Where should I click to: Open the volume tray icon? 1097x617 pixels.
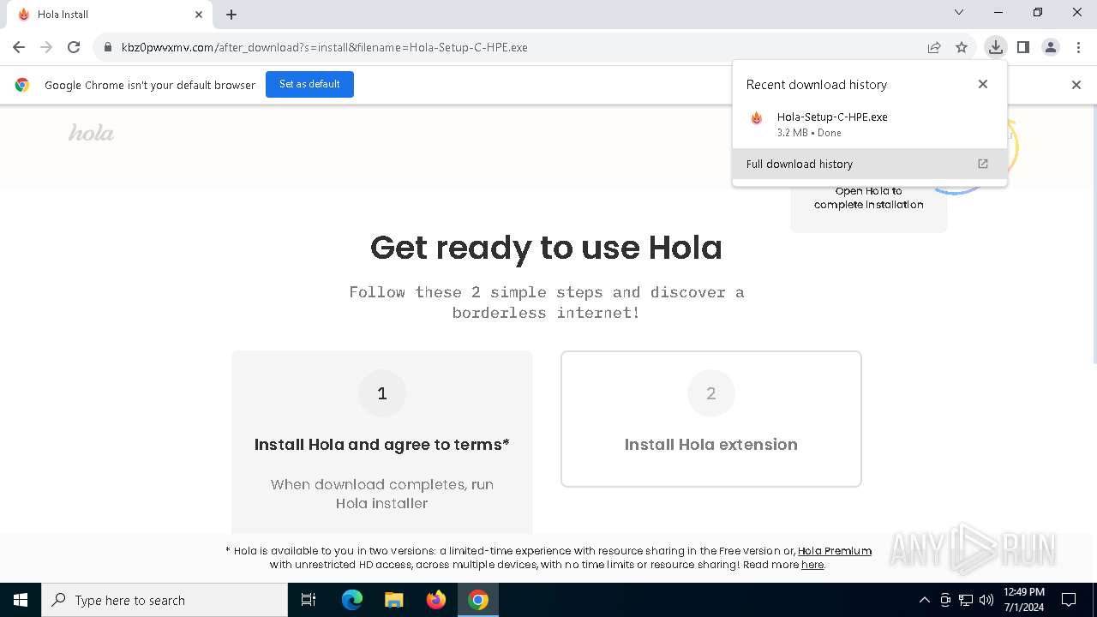(986, 600)
